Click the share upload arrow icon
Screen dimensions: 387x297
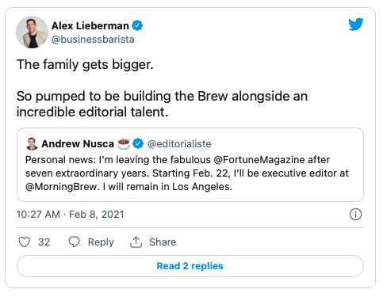pyautogui.click(x=136, y=242)
